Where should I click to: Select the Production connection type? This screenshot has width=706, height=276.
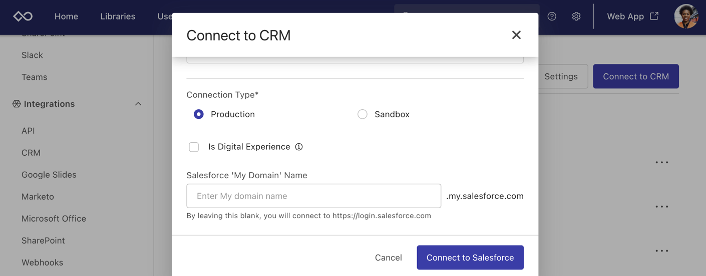[x=199, y=114]
